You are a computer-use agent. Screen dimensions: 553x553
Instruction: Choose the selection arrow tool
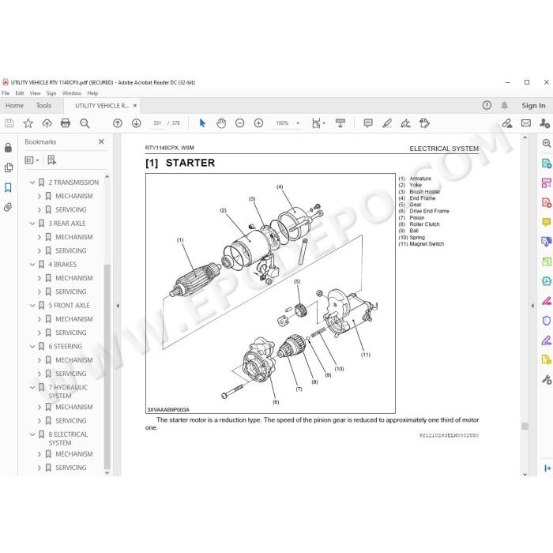pyautogui.click(x=202, y=123)
